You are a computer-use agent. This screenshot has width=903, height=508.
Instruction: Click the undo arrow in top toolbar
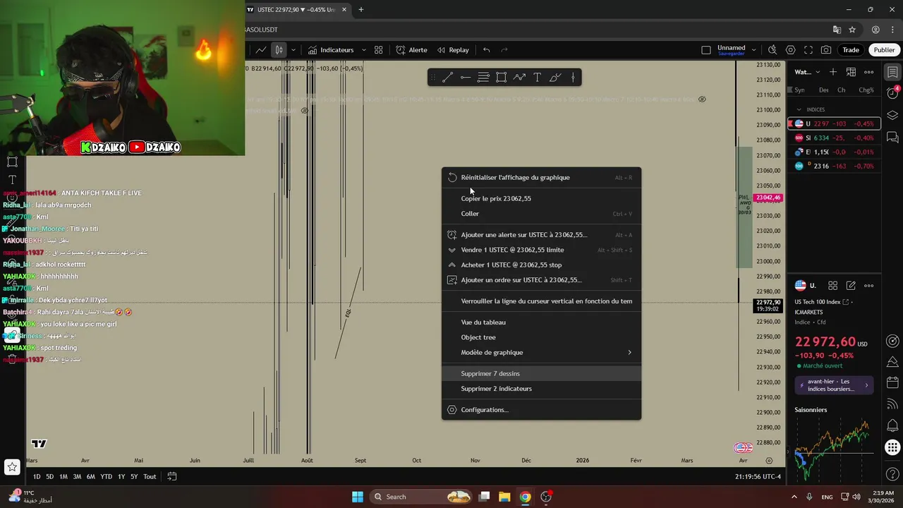pos(486,50)
